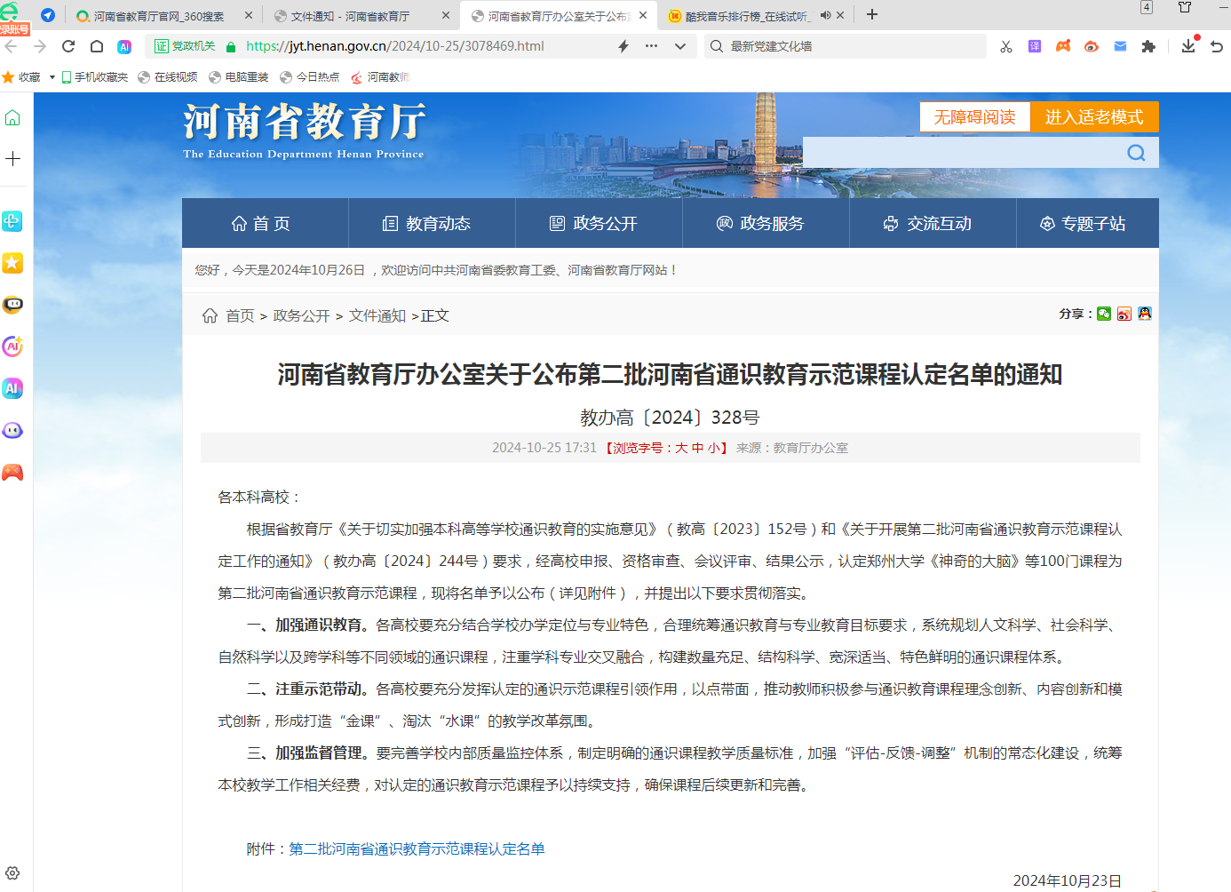
Task: Open the mail extension icon
Action: (x=1120, y=46)
